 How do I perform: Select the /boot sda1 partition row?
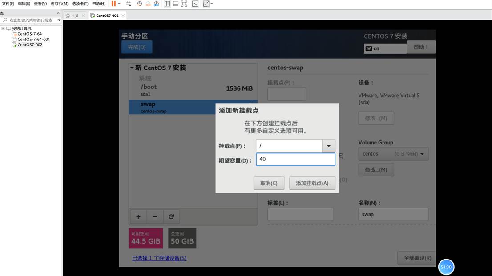193,90
